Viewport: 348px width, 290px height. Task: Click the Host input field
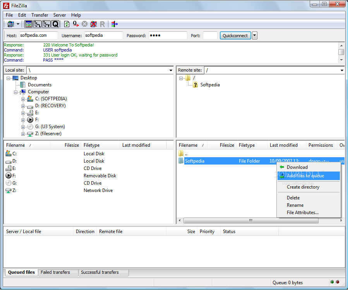tap(38, 36)
